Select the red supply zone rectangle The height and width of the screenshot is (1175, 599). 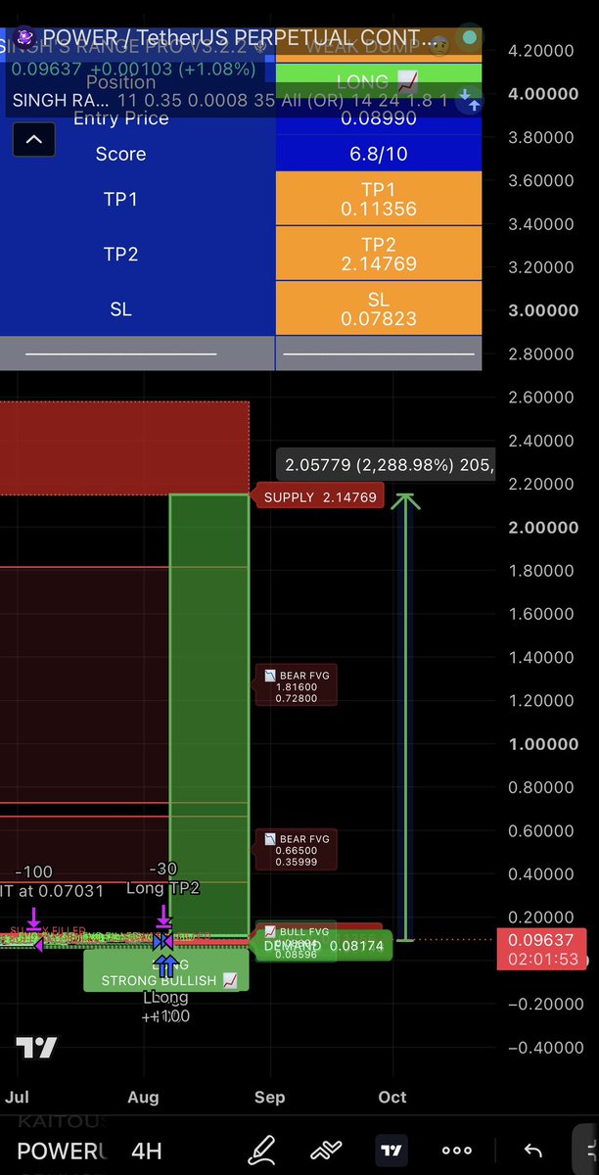[x=124, y=447]
